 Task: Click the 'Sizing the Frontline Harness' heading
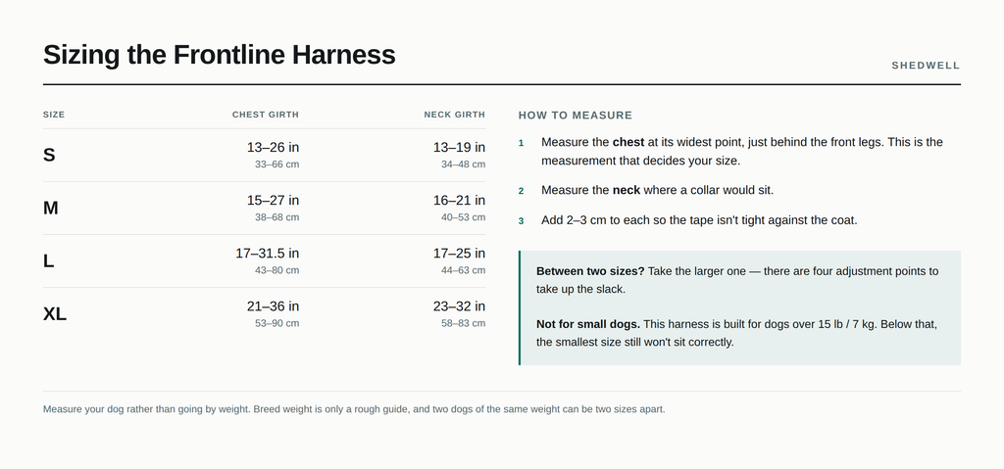click(219, 55)
